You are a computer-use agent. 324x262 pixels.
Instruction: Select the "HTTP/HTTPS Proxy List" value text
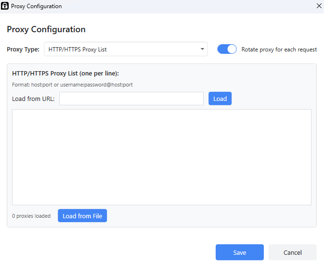pyautogui.click(x=78, y=49)
